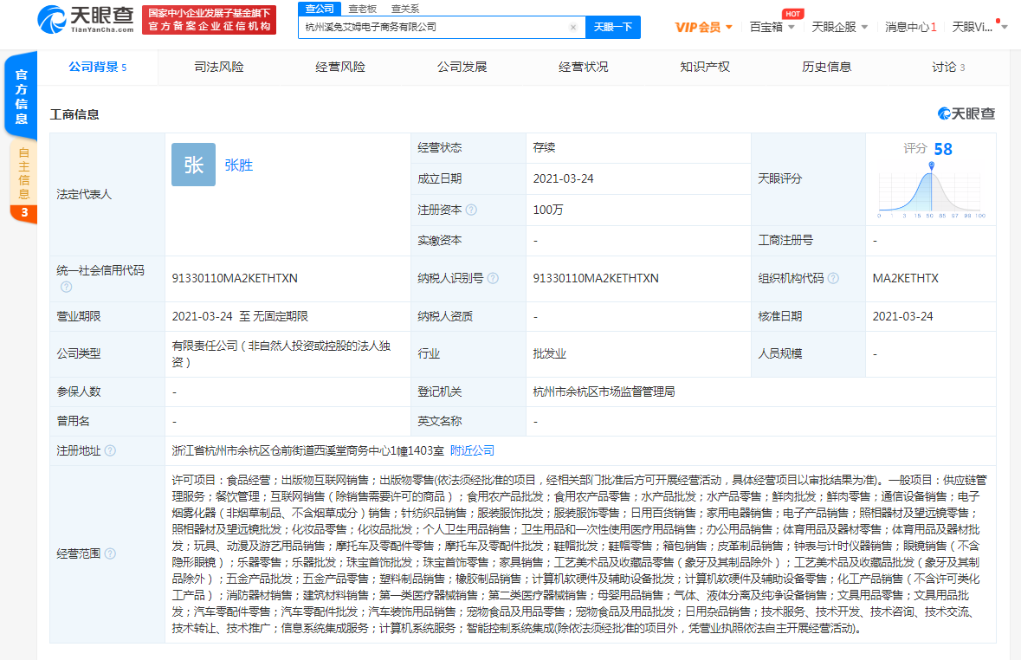Click the score value 58
The image size is (1021, 660).
click(x=943, y=149)
